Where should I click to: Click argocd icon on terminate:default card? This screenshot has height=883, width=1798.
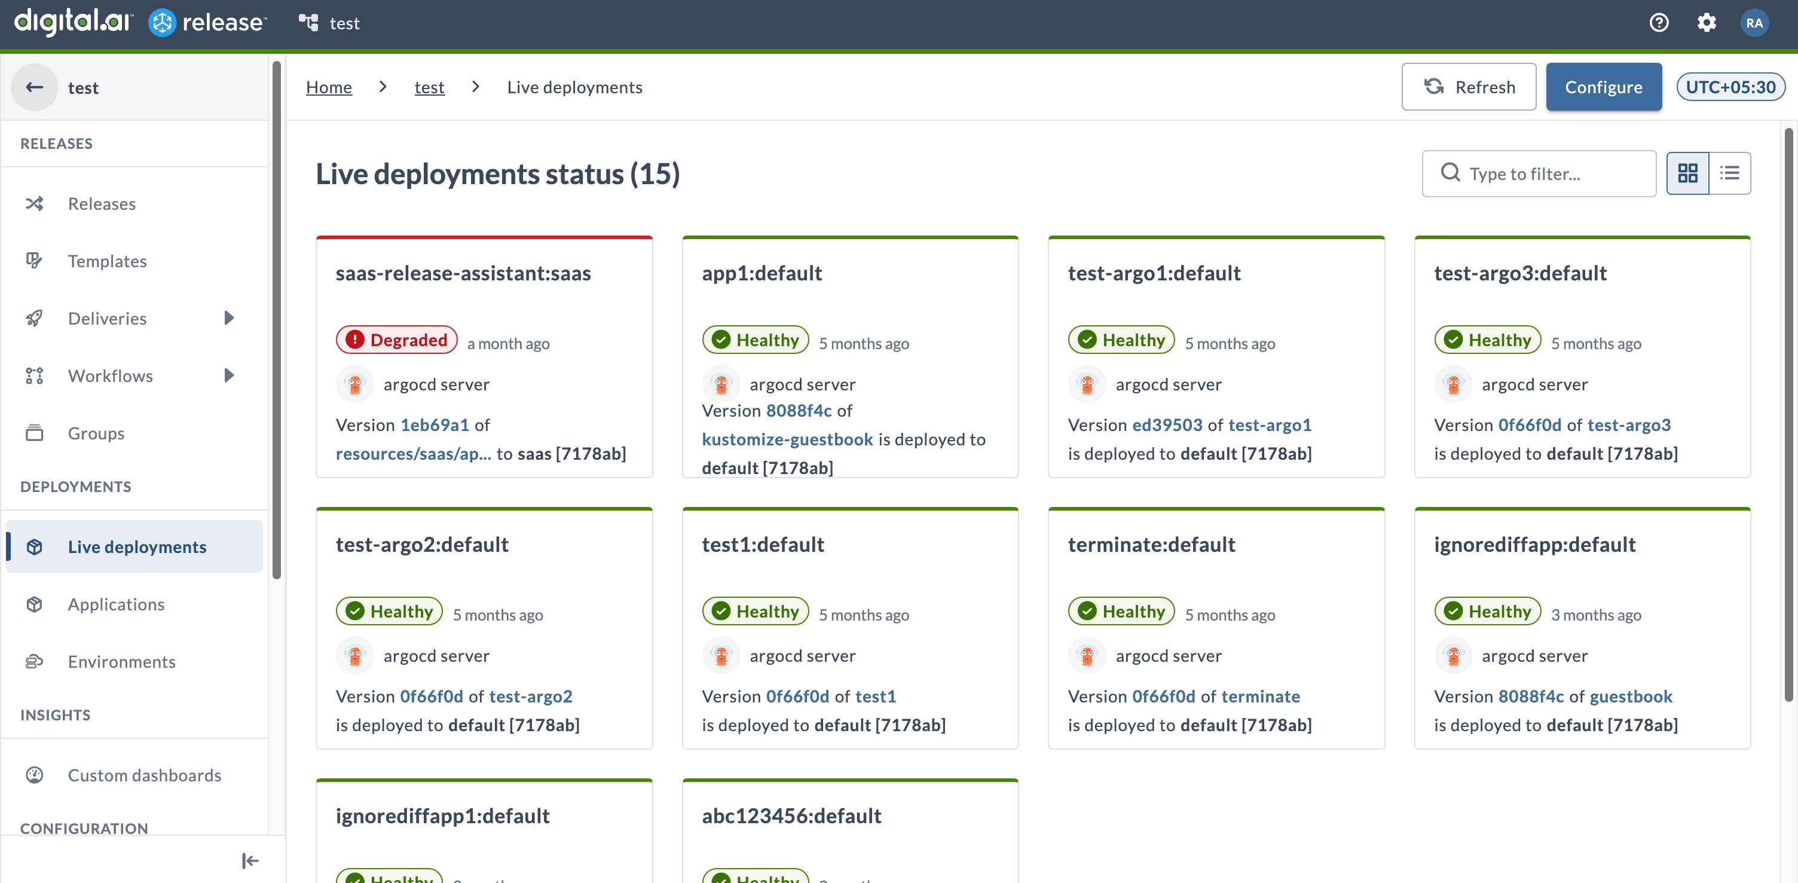pos(1087,655)
